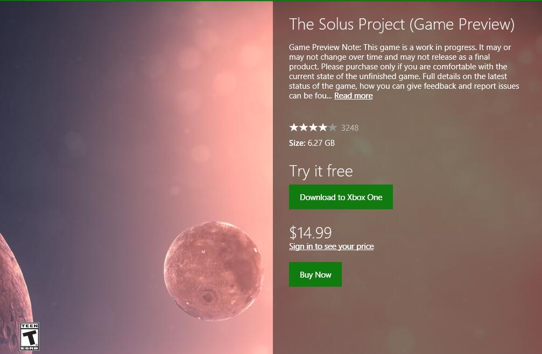Click the Try it free heading
542x354 pixels.
tap(321, 171)
